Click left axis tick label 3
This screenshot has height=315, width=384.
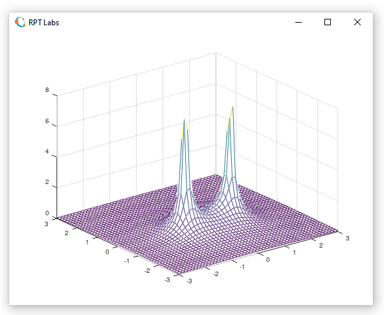(46, 224)
